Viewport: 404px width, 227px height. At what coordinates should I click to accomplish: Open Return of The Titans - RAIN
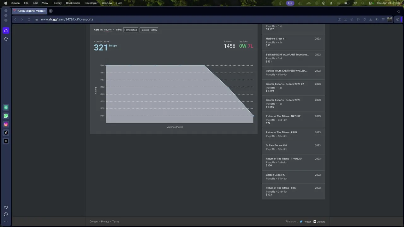coord(293,134)
